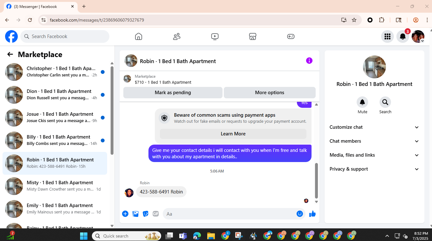This screenshot has width=432, height=241.
Task: Send a thumbs-up like
Action: click(312, 214)
